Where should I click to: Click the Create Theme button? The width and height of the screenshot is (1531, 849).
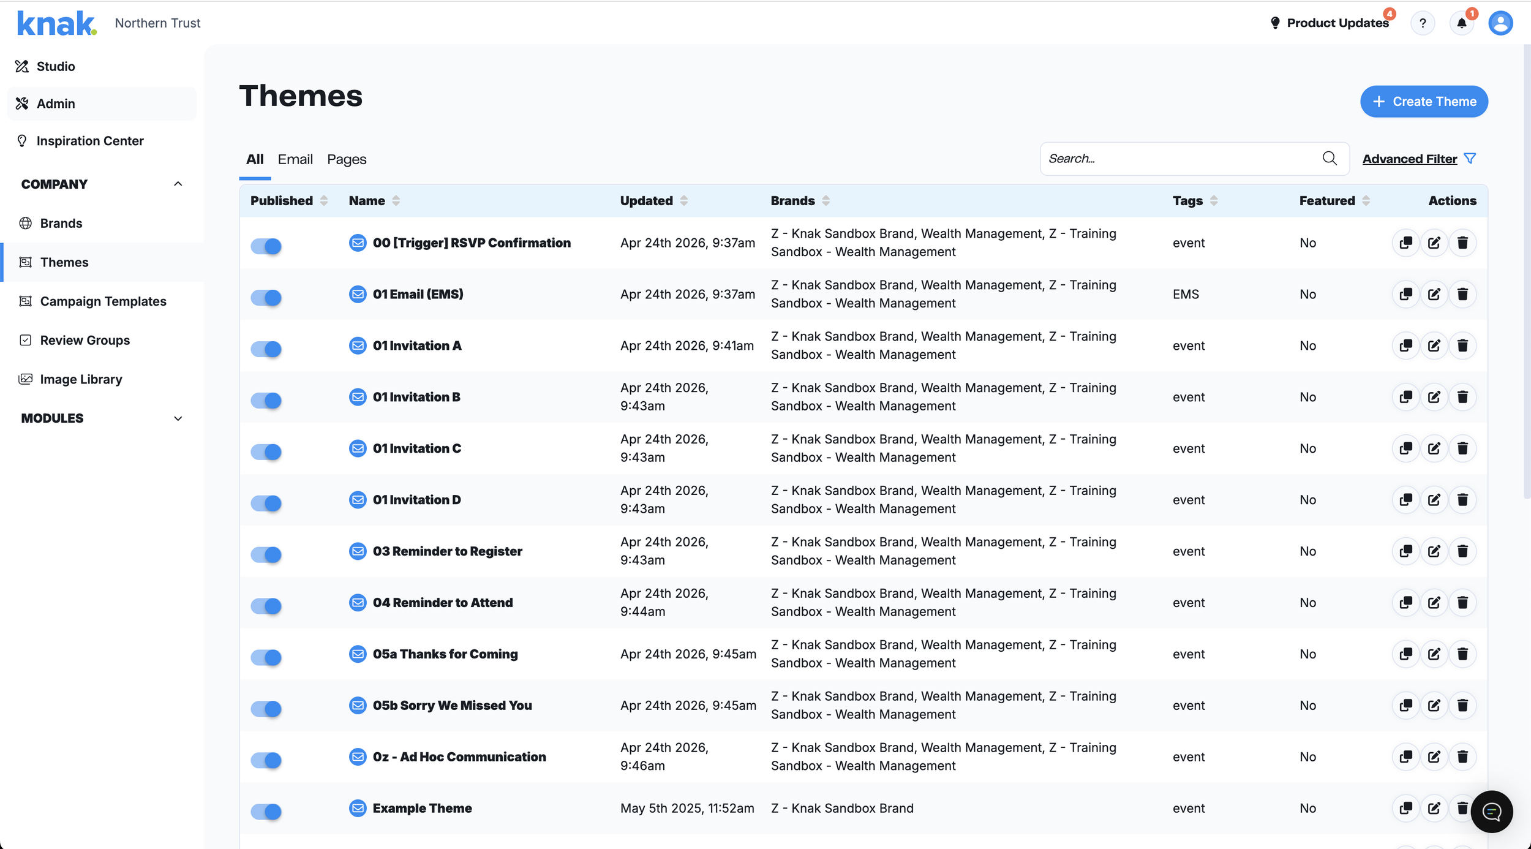coord(1424,102)
